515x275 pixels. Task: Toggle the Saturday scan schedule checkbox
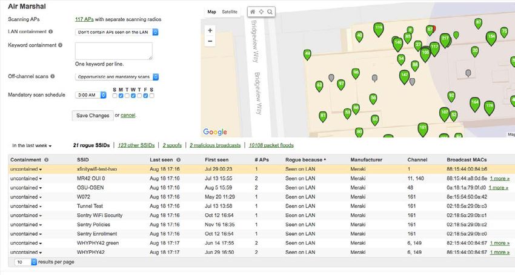click(151, 96)
